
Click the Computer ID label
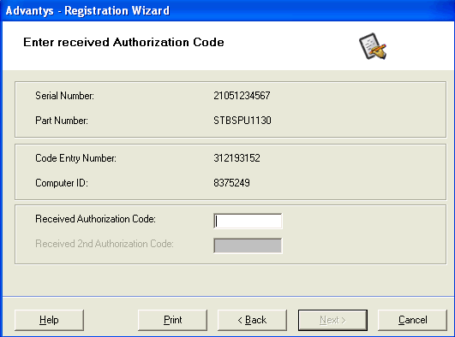(x=62, y=183)
